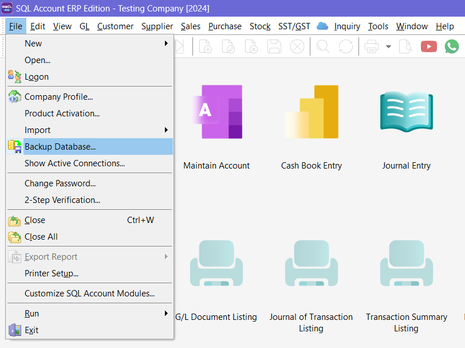
Task: Open the Maintain Account shortcut icon
Action: [x=216, y=112]
